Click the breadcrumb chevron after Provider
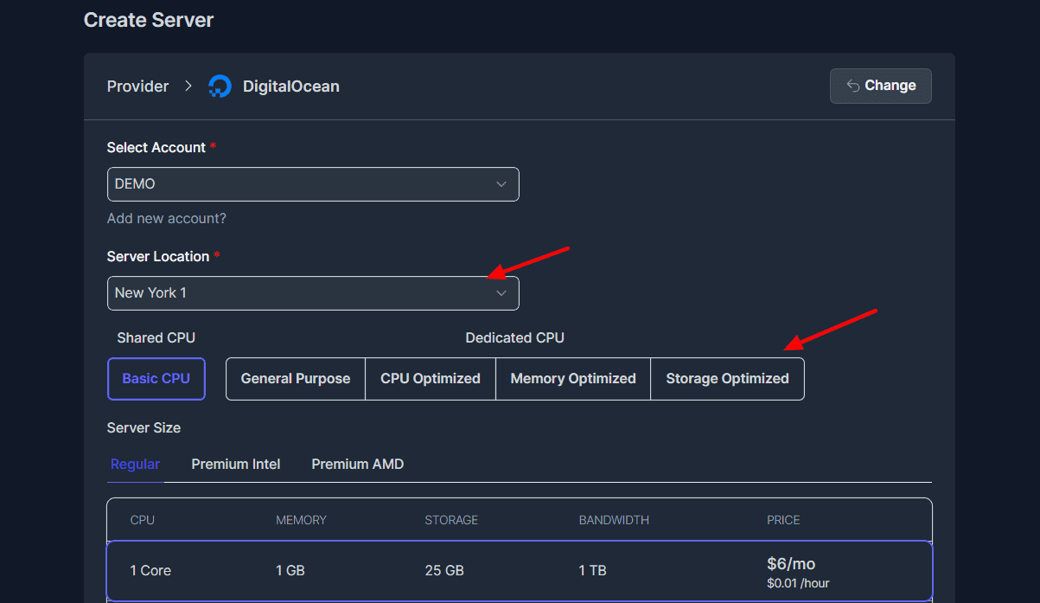 pos(188,87)
